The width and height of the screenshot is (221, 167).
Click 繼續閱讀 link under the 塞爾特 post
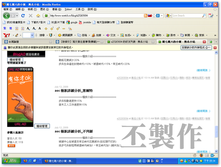click(203, 111)
